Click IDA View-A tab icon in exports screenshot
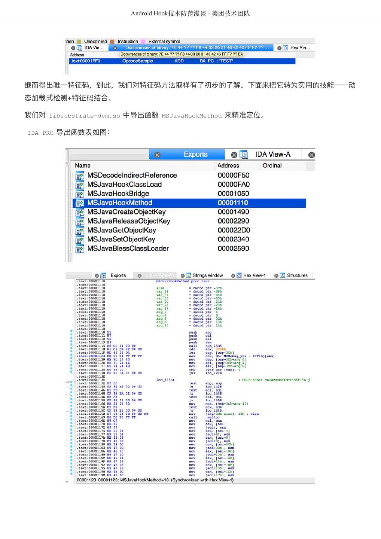The height and width of the screenshot is (539, 381). pyautogui.click(x=244, y=155)
